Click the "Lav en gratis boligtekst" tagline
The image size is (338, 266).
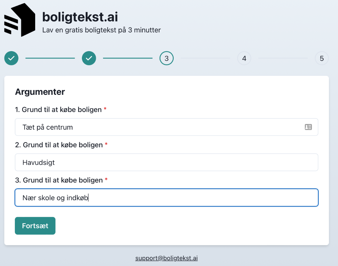coord(101,30)
